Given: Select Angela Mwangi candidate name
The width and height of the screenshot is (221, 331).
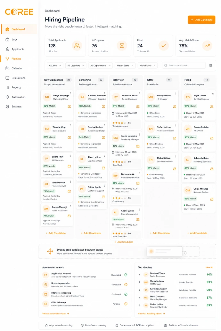Looking at the screenshot, I should coord(59,207).
